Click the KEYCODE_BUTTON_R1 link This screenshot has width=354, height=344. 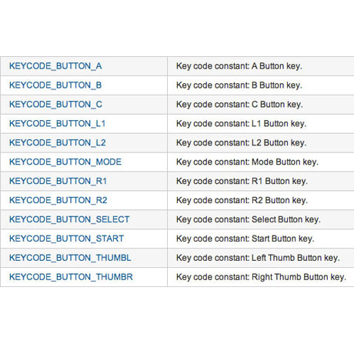pos(58,181)
